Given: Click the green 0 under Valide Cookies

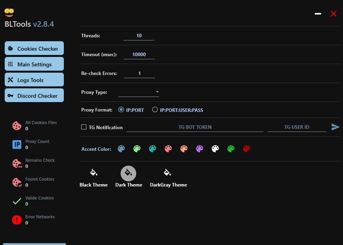Looking at the screenshot, I should tap(27, 204).
